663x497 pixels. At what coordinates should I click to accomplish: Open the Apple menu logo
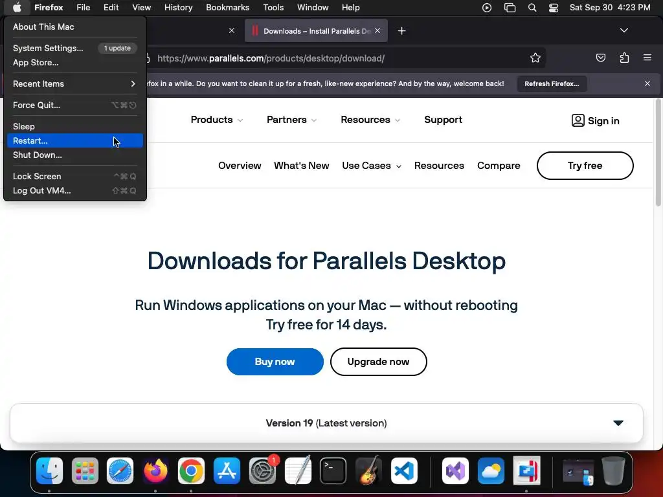(17, 8)
